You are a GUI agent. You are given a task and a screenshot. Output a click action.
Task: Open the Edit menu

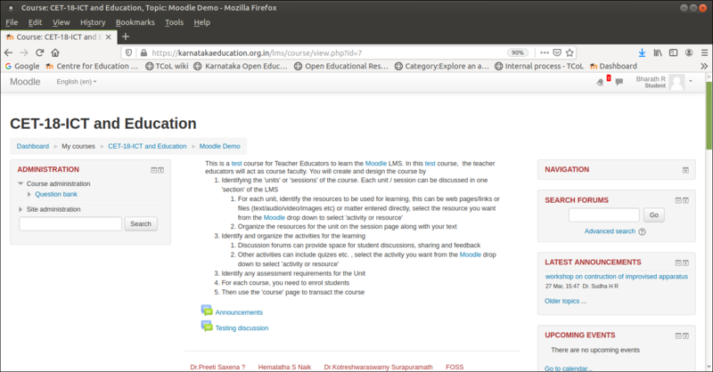(x=35, y=22)
